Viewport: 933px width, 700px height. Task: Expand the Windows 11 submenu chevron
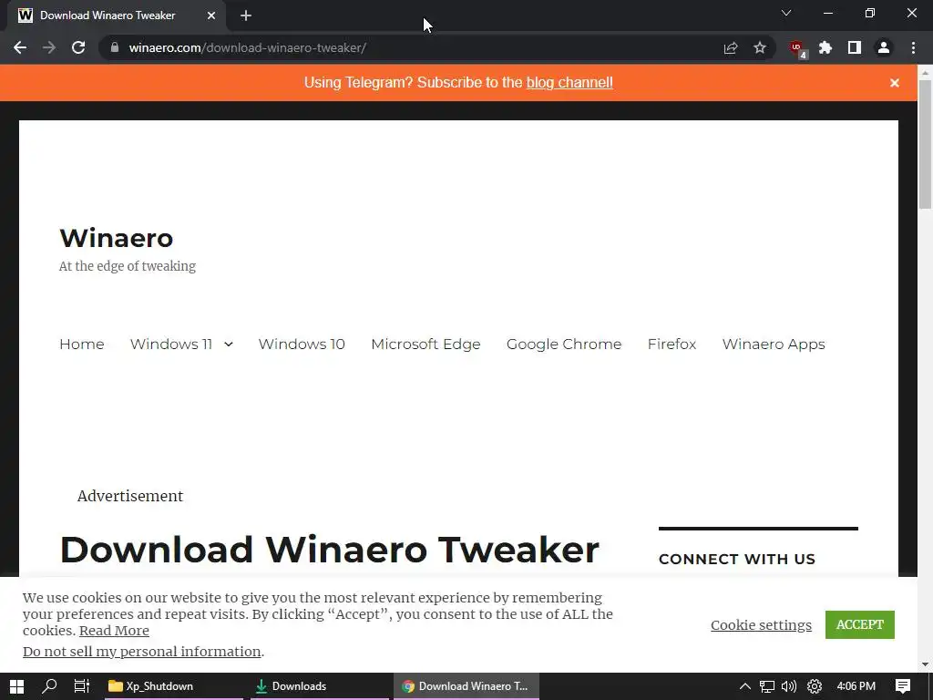[229, 344]
